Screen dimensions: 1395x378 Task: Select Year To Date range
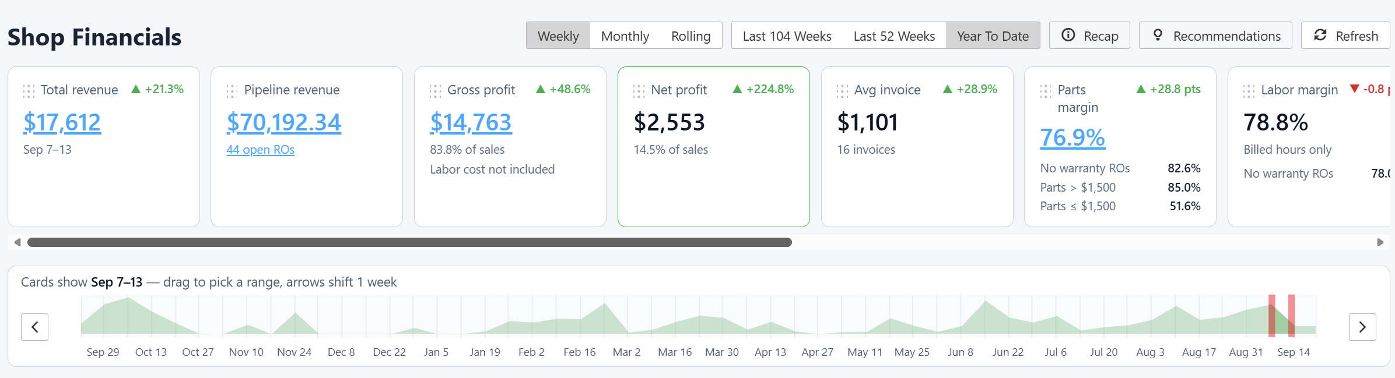tap(993, 36)
